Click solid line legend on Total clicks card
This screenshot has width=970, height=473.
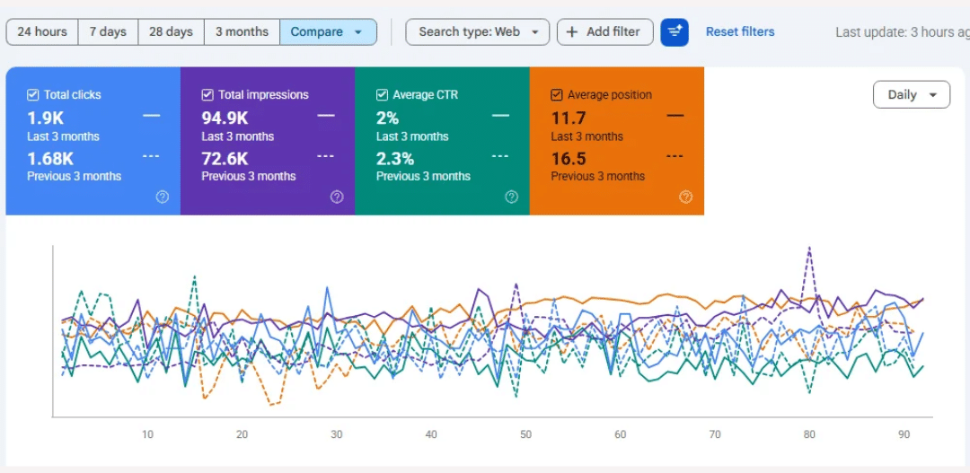[152, 116]
